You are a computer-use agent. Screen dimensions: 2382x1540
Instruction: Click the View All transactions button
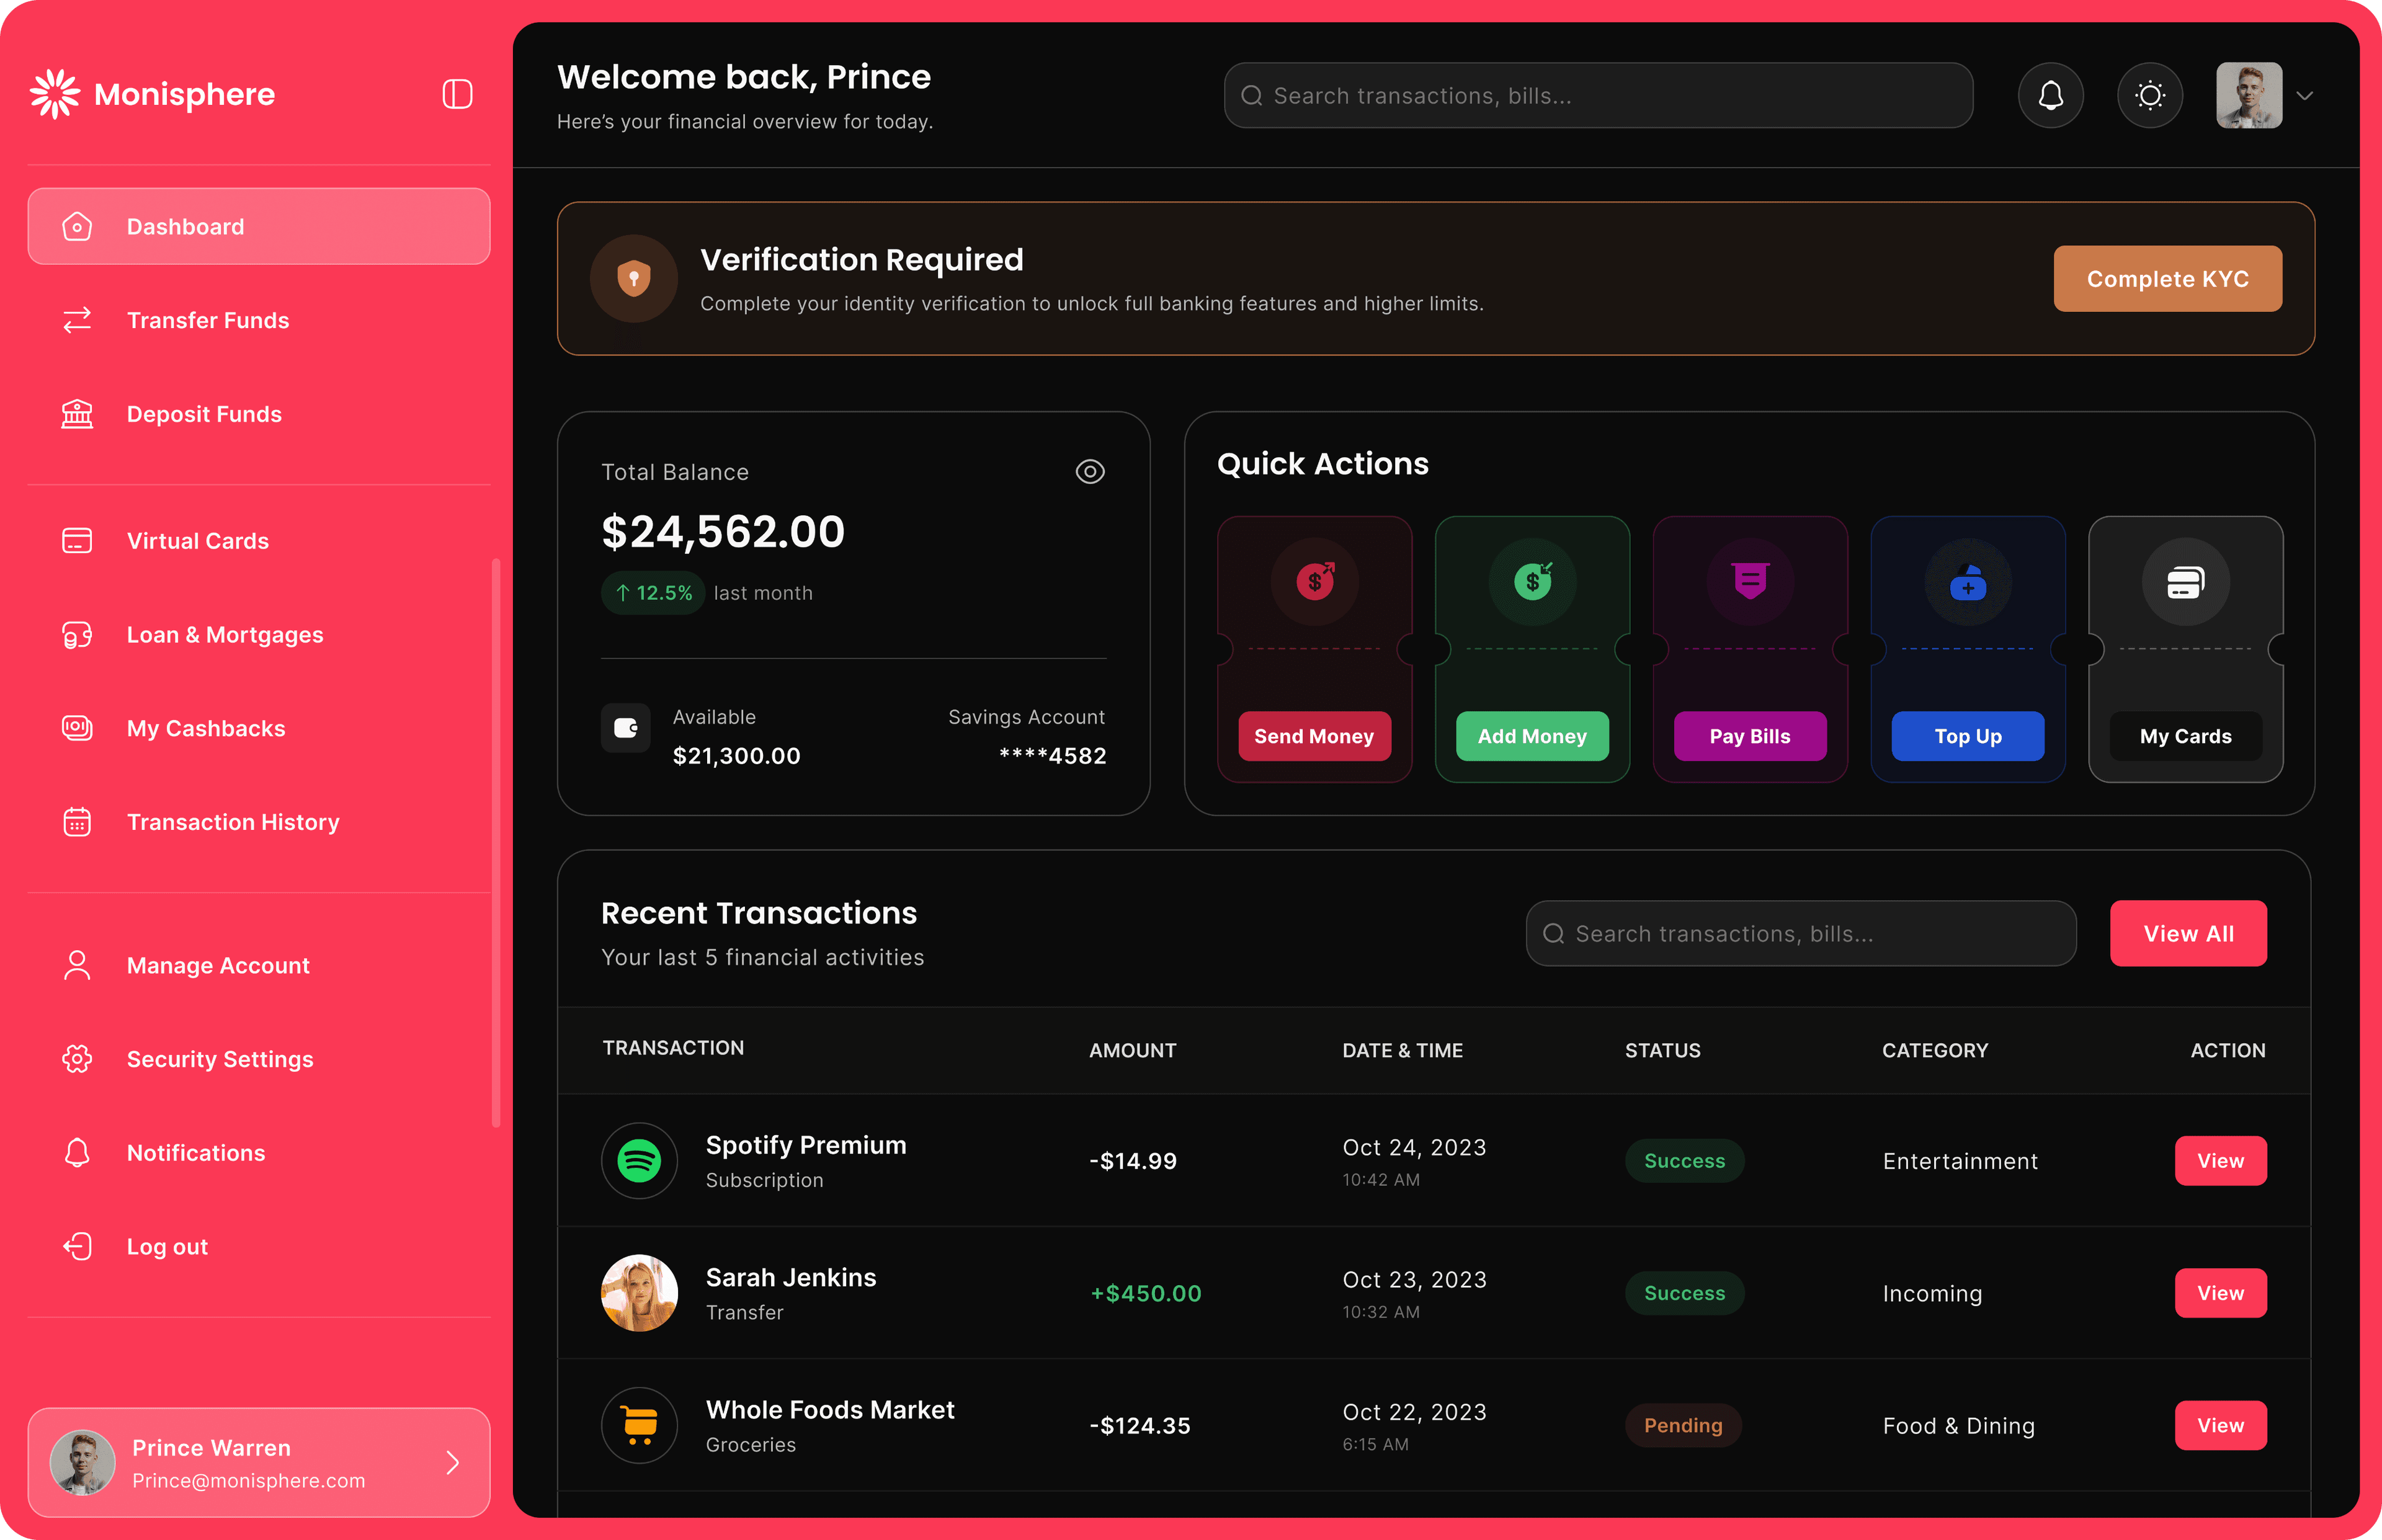[x=2188, y=933]
